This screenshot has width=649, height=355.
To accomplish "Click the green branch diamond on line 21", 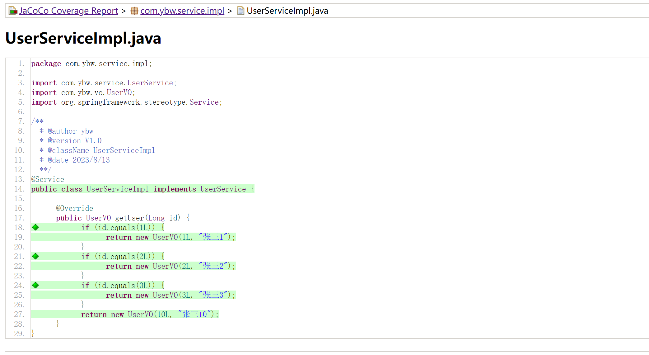I will coord(35,256).
